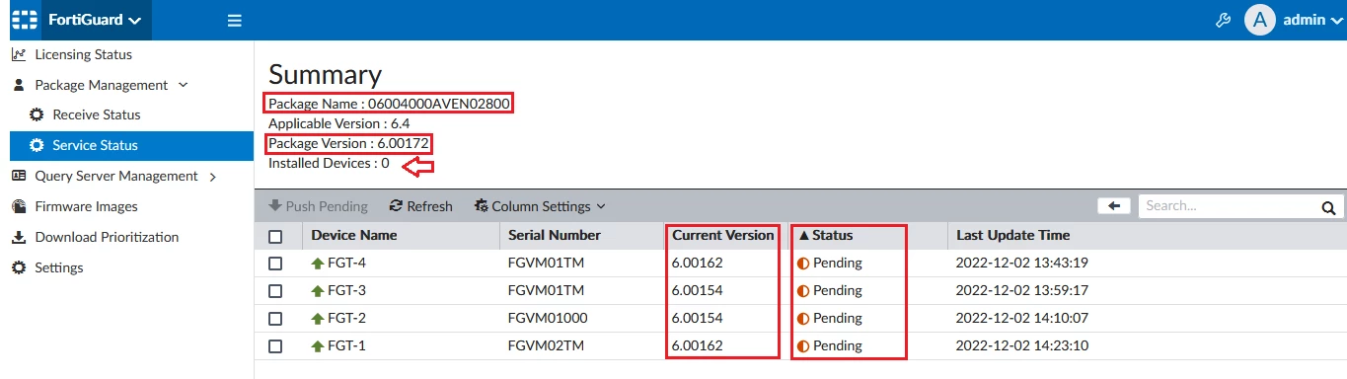1347x379 pixels.
Task: Click serial number FGVM02TM
Action: (x=547, y=346)
